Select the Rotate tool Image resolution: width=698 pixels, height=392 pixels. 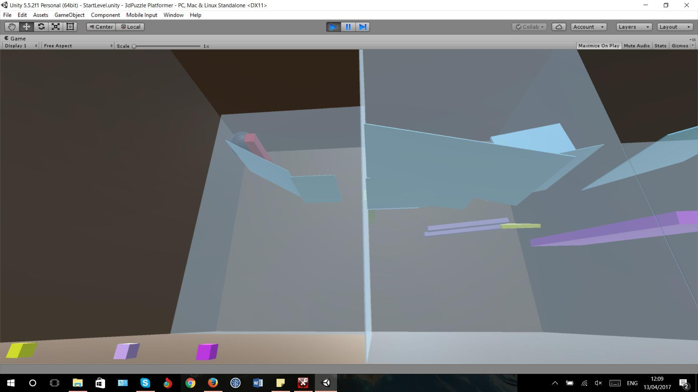[x=41, y=27]
